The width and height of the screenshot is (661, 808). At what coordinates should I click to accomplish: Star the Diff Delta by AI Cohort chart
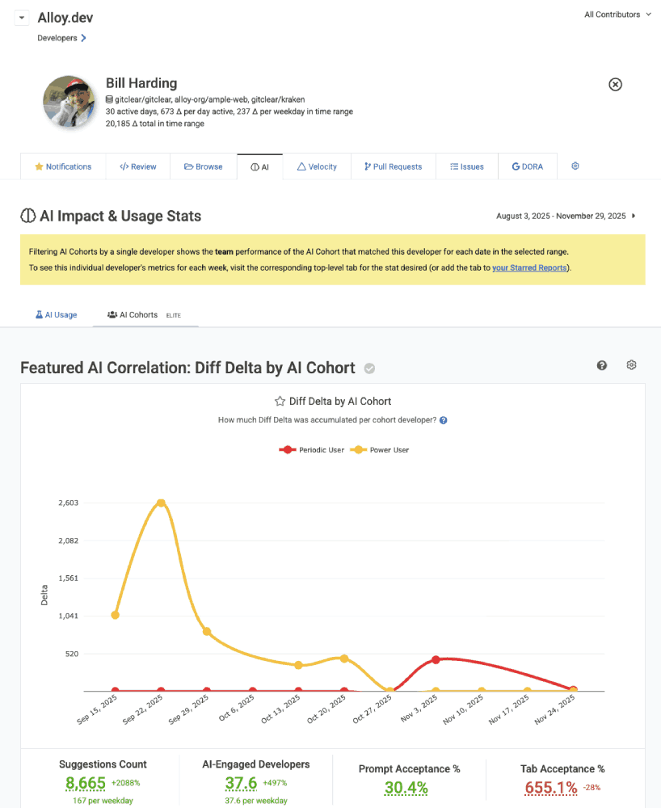(280, 401)
